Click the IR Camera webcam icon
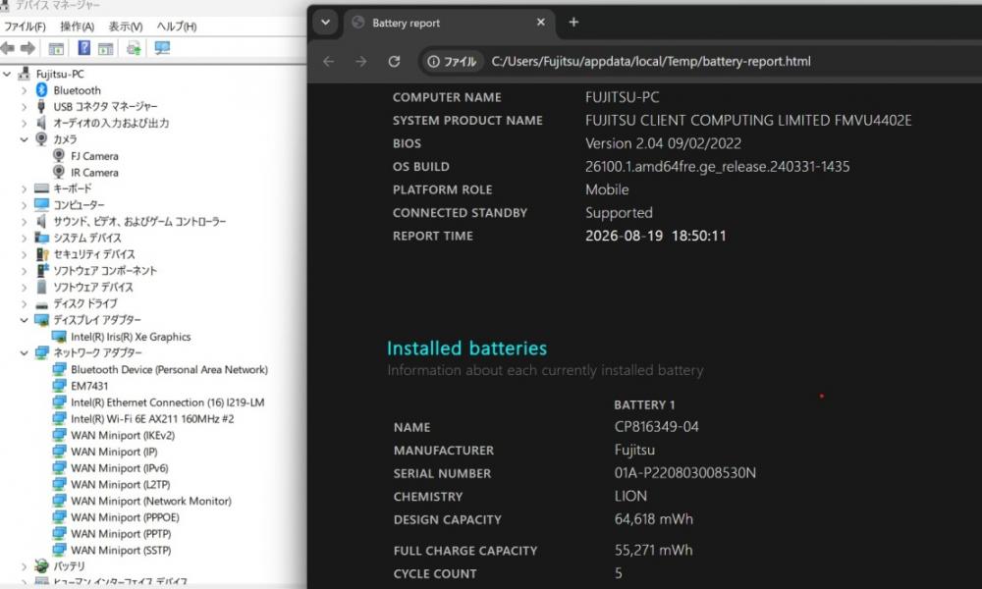 point(59,172)
